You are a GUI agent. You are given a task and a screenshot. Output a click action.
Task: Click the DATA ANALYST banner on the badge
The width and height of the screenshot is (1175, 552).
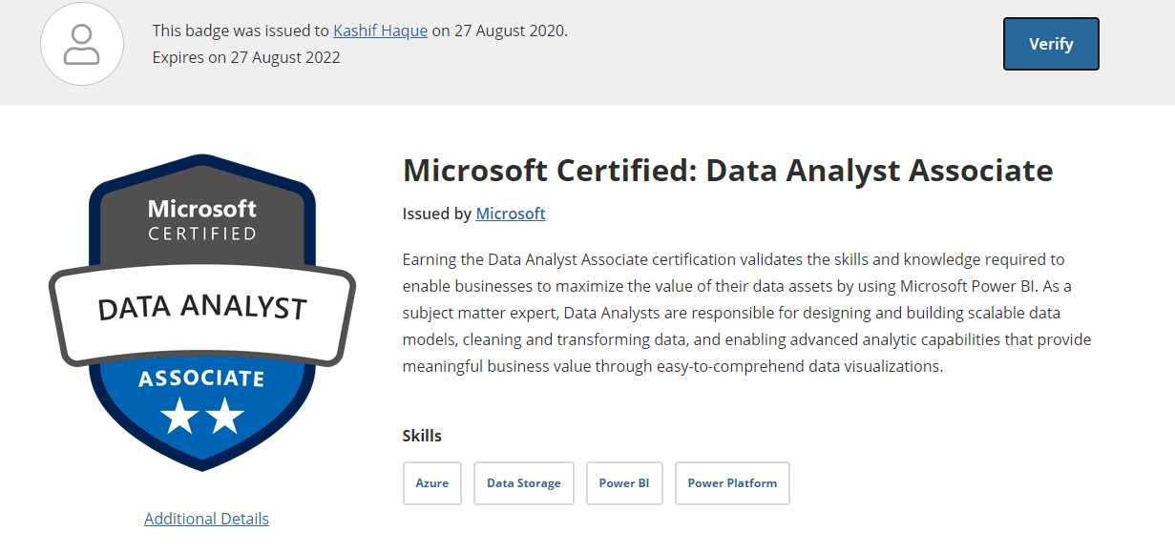coord(202,308)
